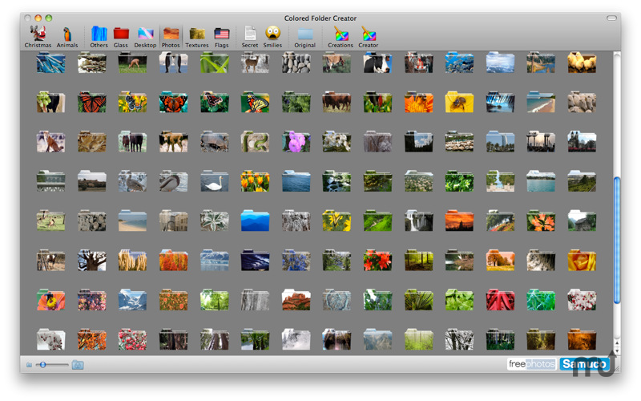Select the fox folder icon

click(50, 142)
